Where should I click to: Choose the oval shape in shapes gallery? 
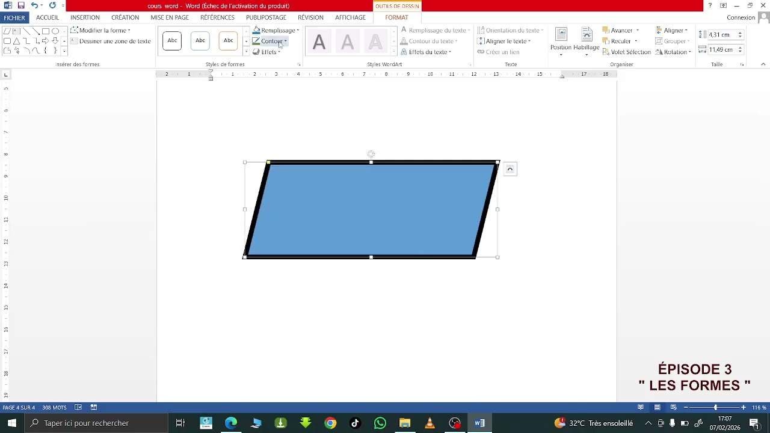click(x=55, y=31)
